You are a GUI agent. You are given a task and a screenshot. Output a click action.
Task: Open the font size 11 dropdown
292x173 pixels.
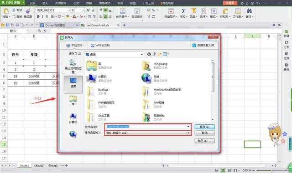coord(83,10)
